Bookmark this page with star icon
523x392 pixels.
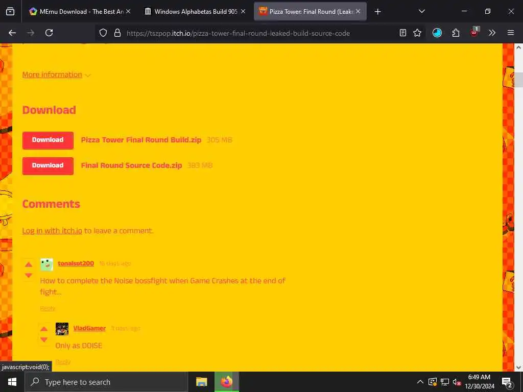(x=417, y=33)
